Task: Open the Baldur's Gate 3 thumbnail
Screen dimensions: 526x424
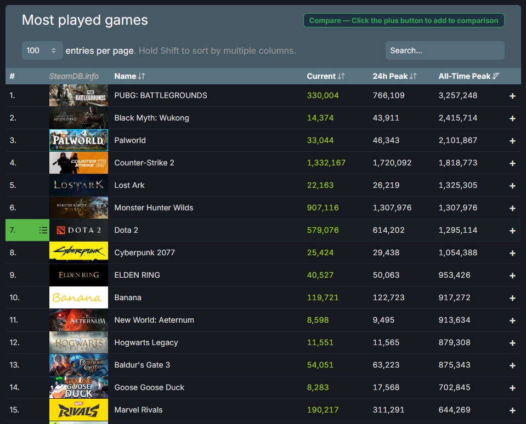Action: 78,365
